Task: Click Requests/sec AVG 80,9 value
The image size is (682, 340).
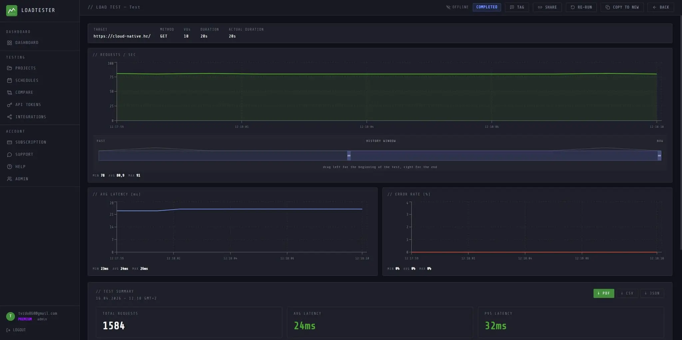Action: (121, 176)
